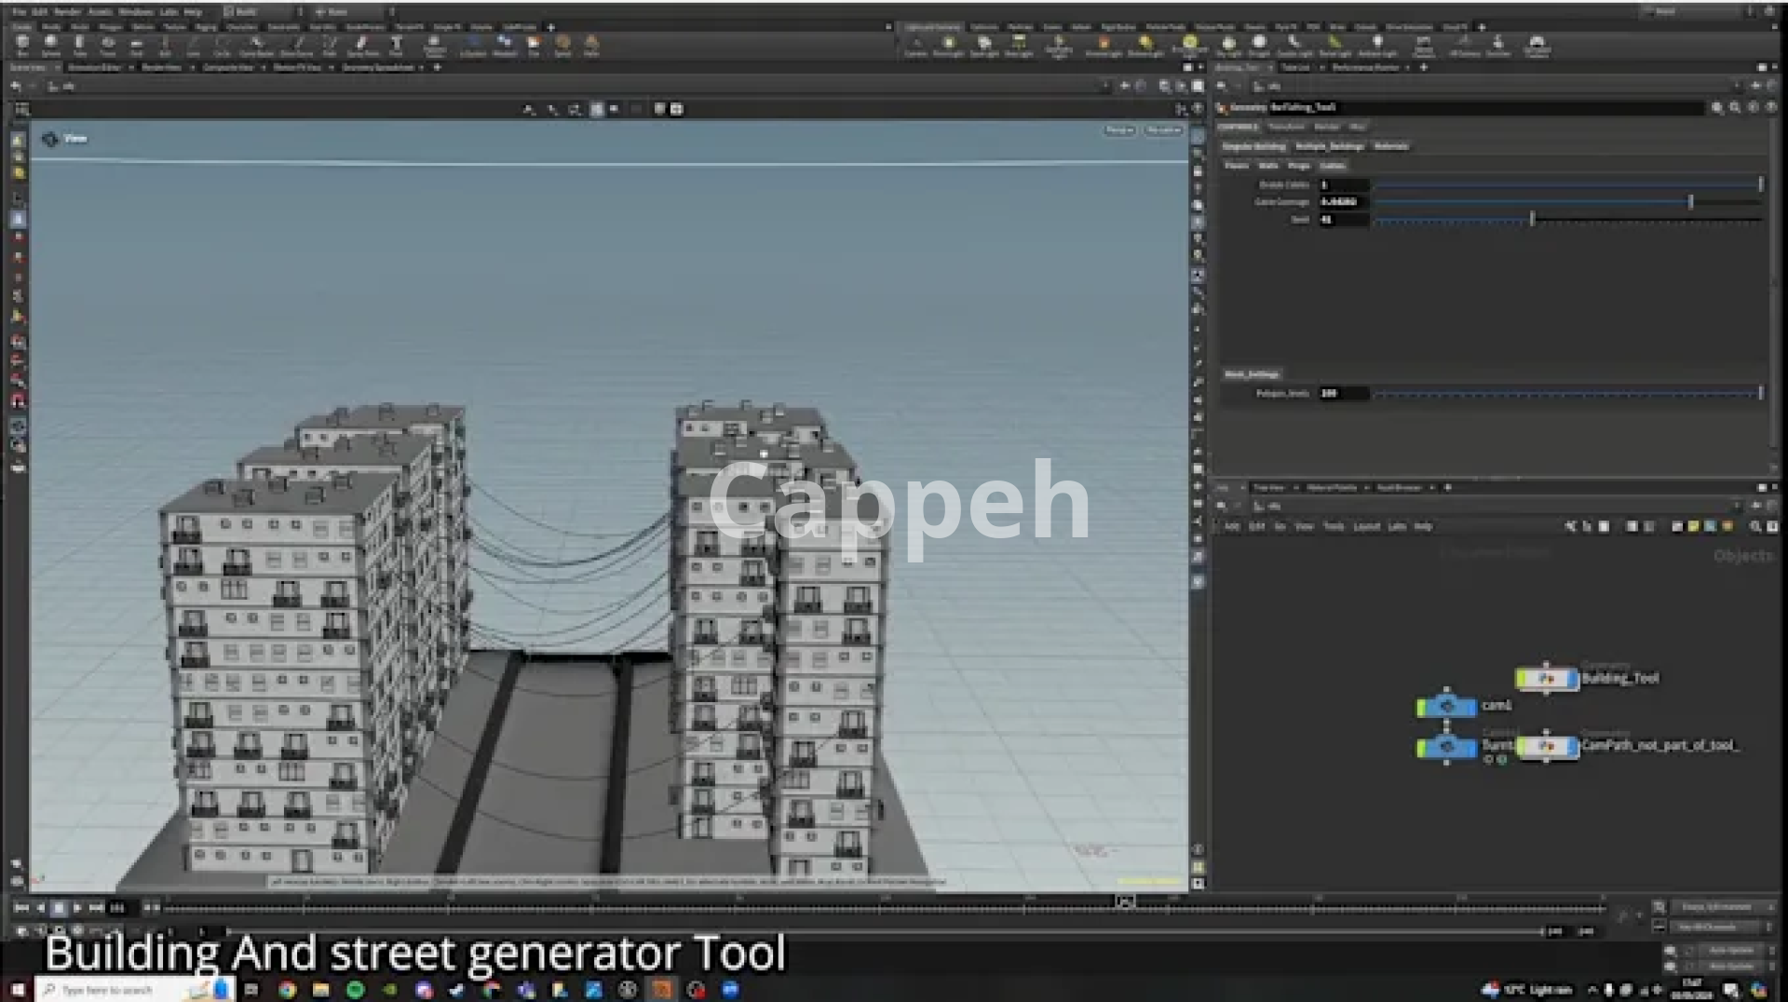Switch to the Multiple_Buildings tab
This screenshot has height=1002, width=1788.
coord(1329,147)
